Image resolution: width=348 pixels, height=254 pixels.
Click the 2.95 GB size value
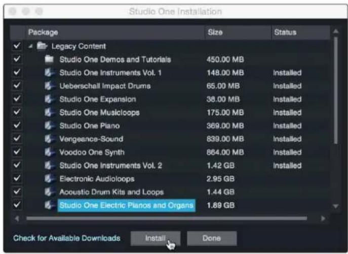[220, 178]
